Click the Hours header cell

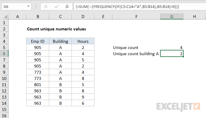click(x=83, y=41)
